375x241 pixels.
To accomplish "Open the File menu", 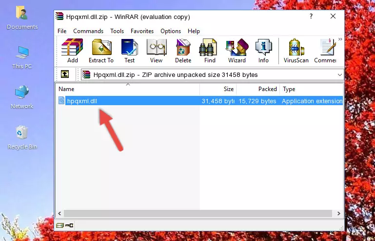I will coord(62,31).
